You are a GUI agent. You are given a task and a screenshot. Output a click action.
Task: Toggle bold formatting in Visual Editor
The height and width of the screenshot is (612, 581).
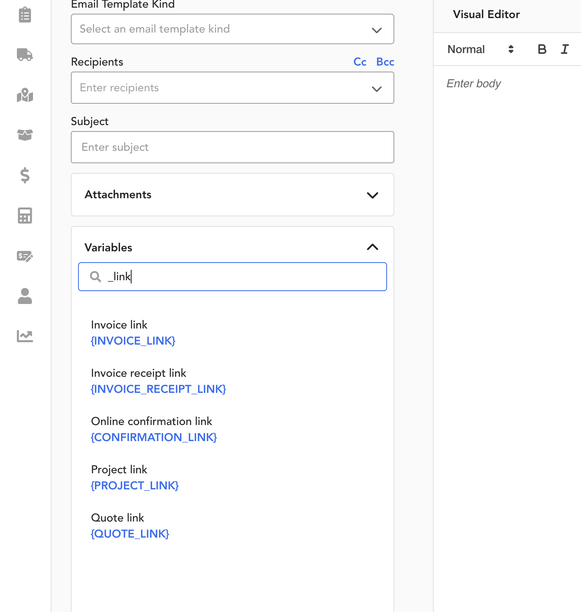click(542, 49)
